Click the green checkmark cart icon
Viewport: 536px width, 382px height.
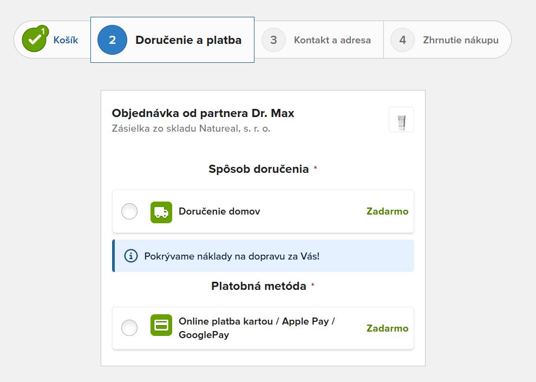[35, 40]
